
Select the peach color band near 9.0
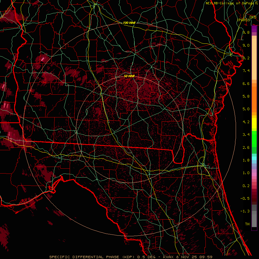click(254, 45)
